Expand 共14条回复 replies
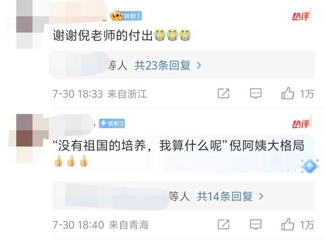The width and height of the screenshot is (325, 245). (x=225, y=196)
